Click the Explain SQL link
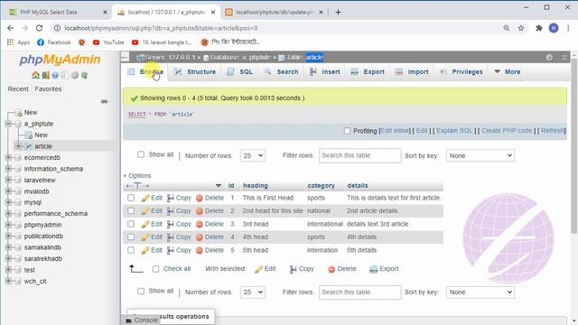Screen dimensions: 578x325 (454, 131)
